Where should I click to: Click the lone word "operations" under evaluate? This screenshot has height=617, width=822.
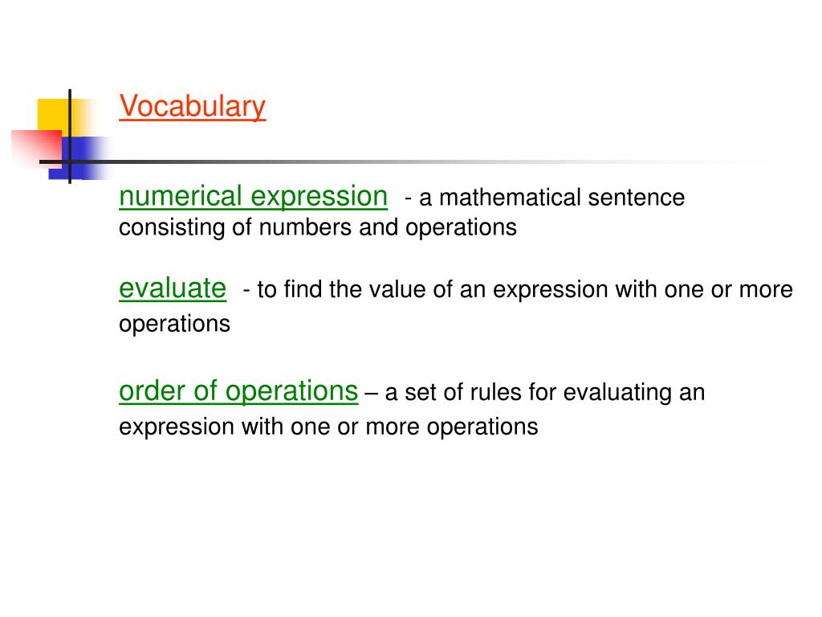pyautogui.click(x=174, y=324)
